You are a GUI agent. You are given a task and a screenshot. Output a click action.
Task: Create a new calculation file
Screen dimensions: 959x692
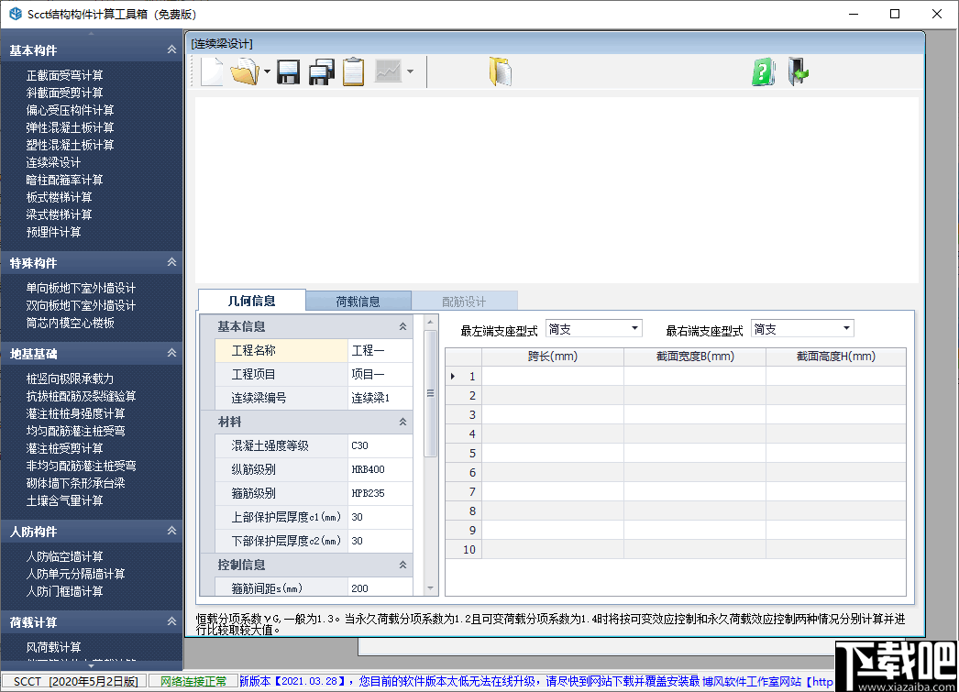[x=212, y=71]
